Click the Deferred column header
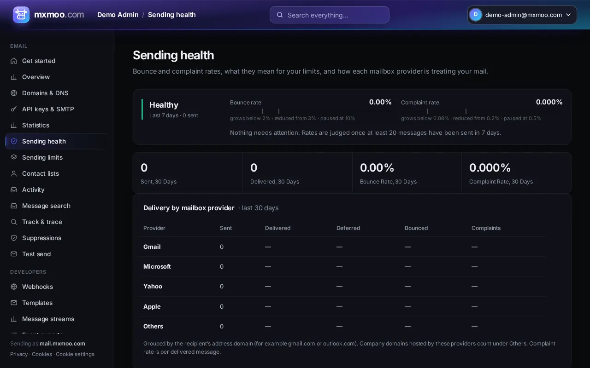Image resolution: width=590 pixels, height=368 pixels. coord(348,228)
